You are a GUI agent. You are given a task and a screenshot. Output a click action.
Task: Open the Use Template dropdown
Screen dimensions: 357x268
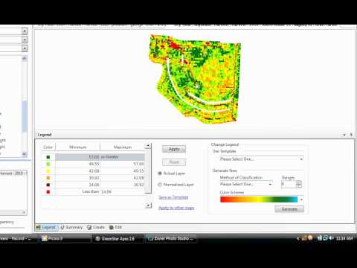coord(261,159)
